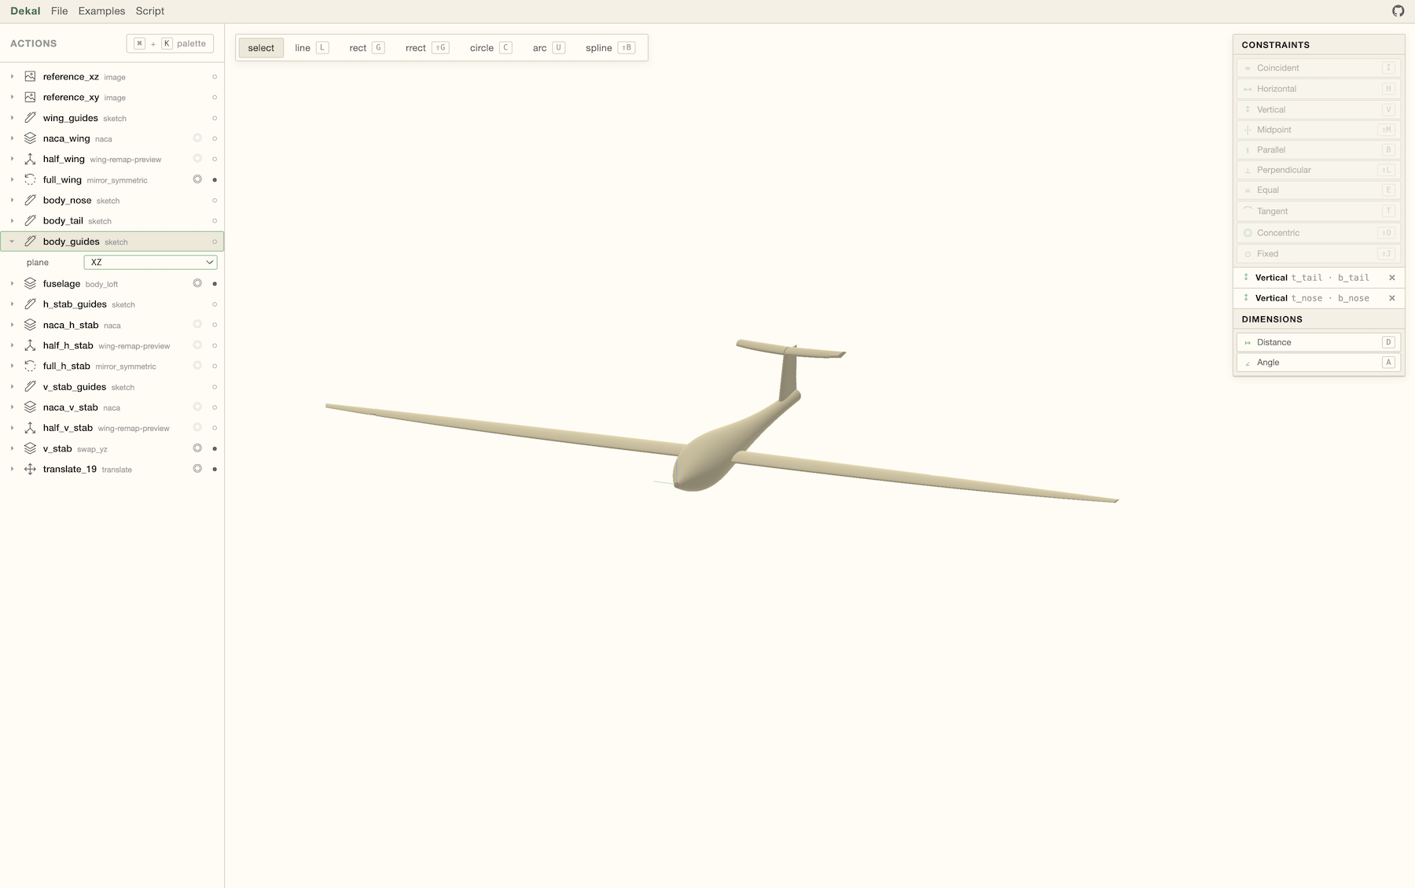Expand the fuselage item

pos(12,283)
